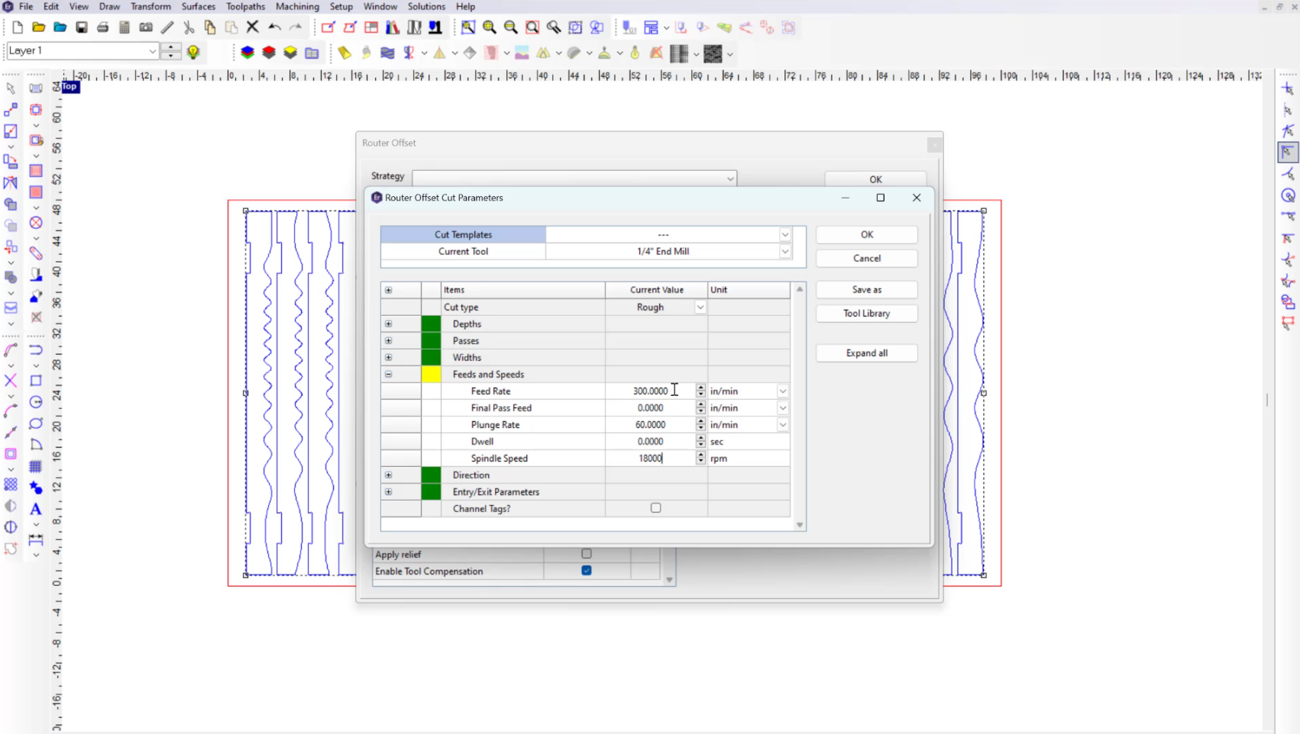
Task: Click the Expand all button
Action: pyautogui.click(x=866, y=353)
